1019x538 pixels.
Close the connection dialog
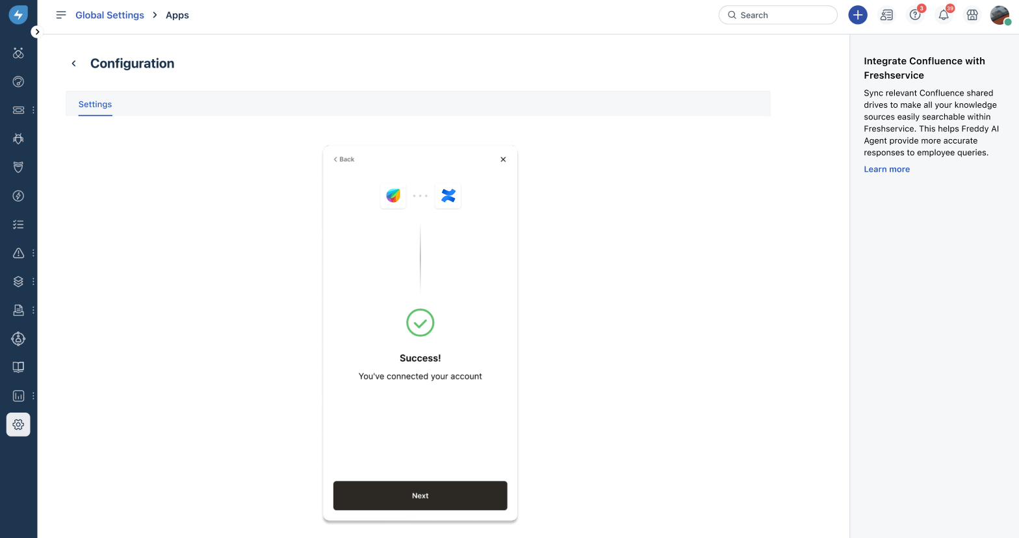pos(503,159)
